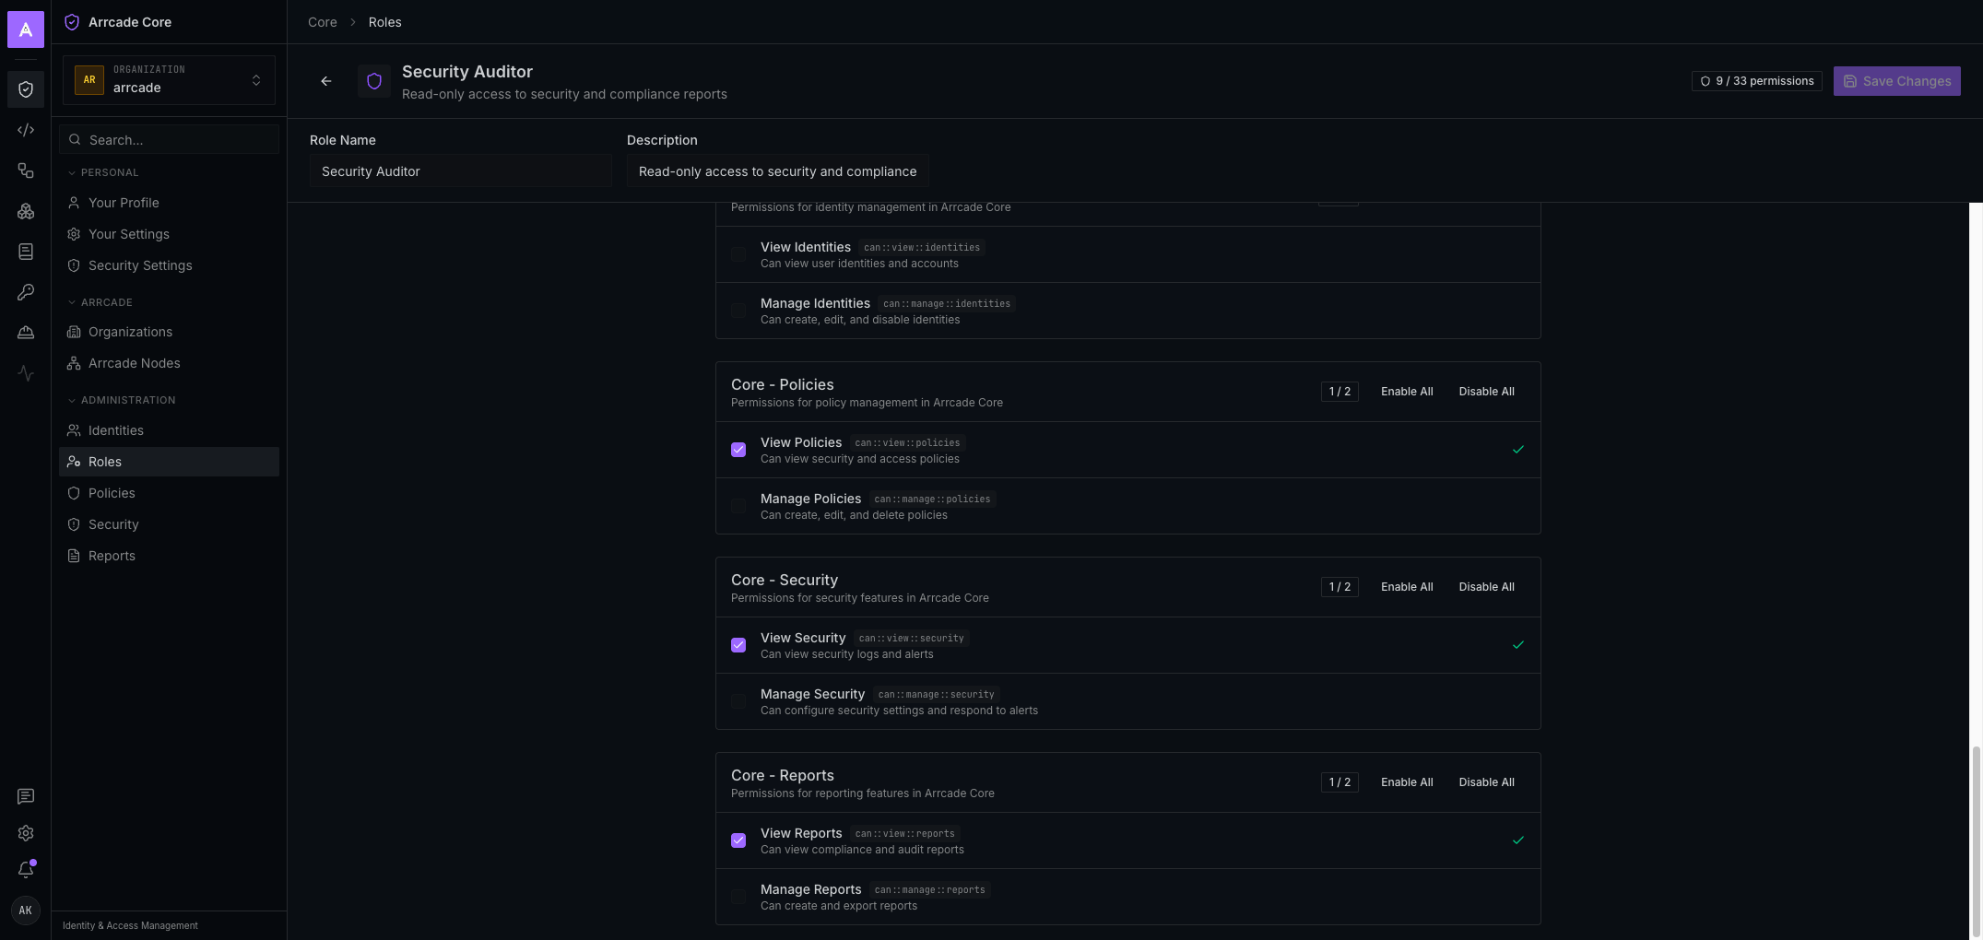Click the Security Auditor shield icon
This screenshot has width=1983, height=940.
(374, 81)
